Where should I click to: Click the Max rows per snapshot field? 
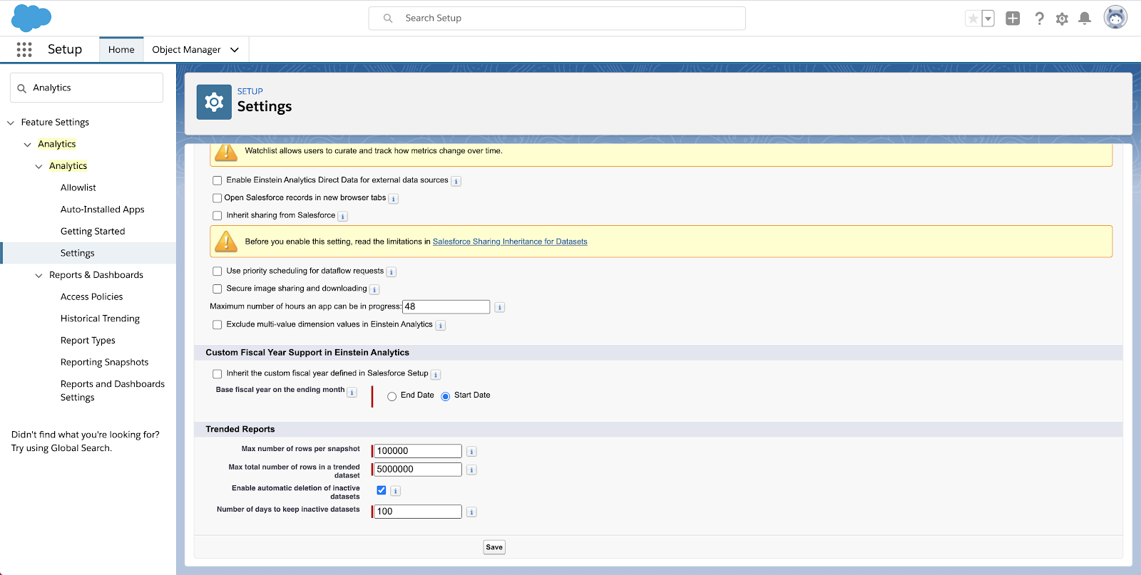[418, 451]
